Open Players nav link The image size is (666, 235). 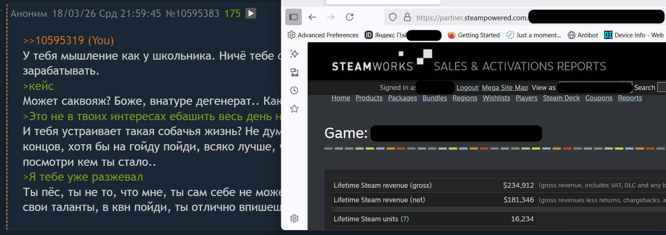526,98
